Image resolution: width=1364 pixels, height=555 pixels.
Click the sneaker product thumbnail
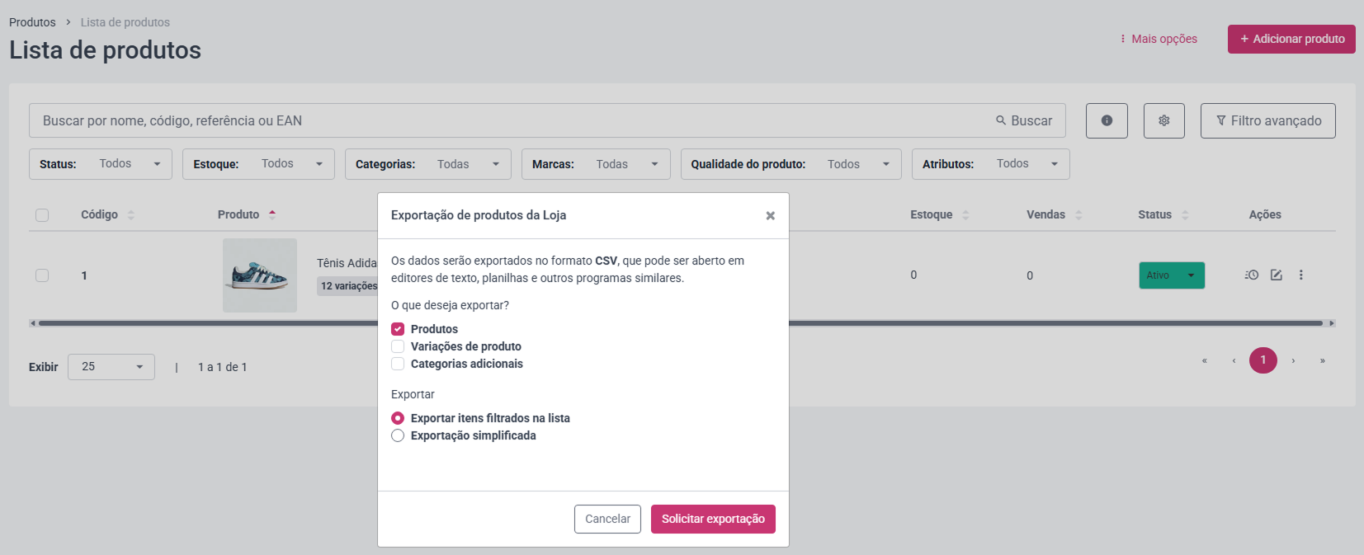click(x=260, y=275)
